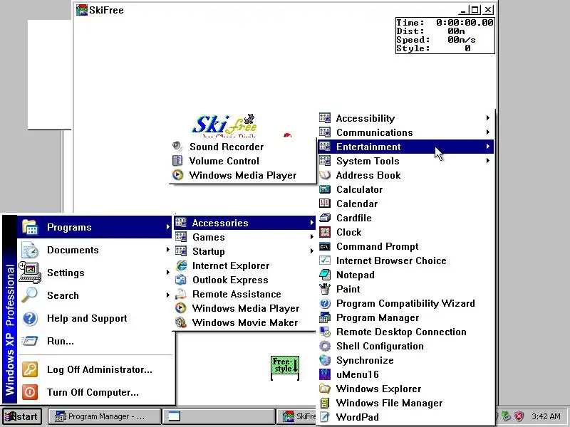Click the Freestyle sign in SkiFree
Viewport: 570px width, 427px height.
(x=285, y=367)
